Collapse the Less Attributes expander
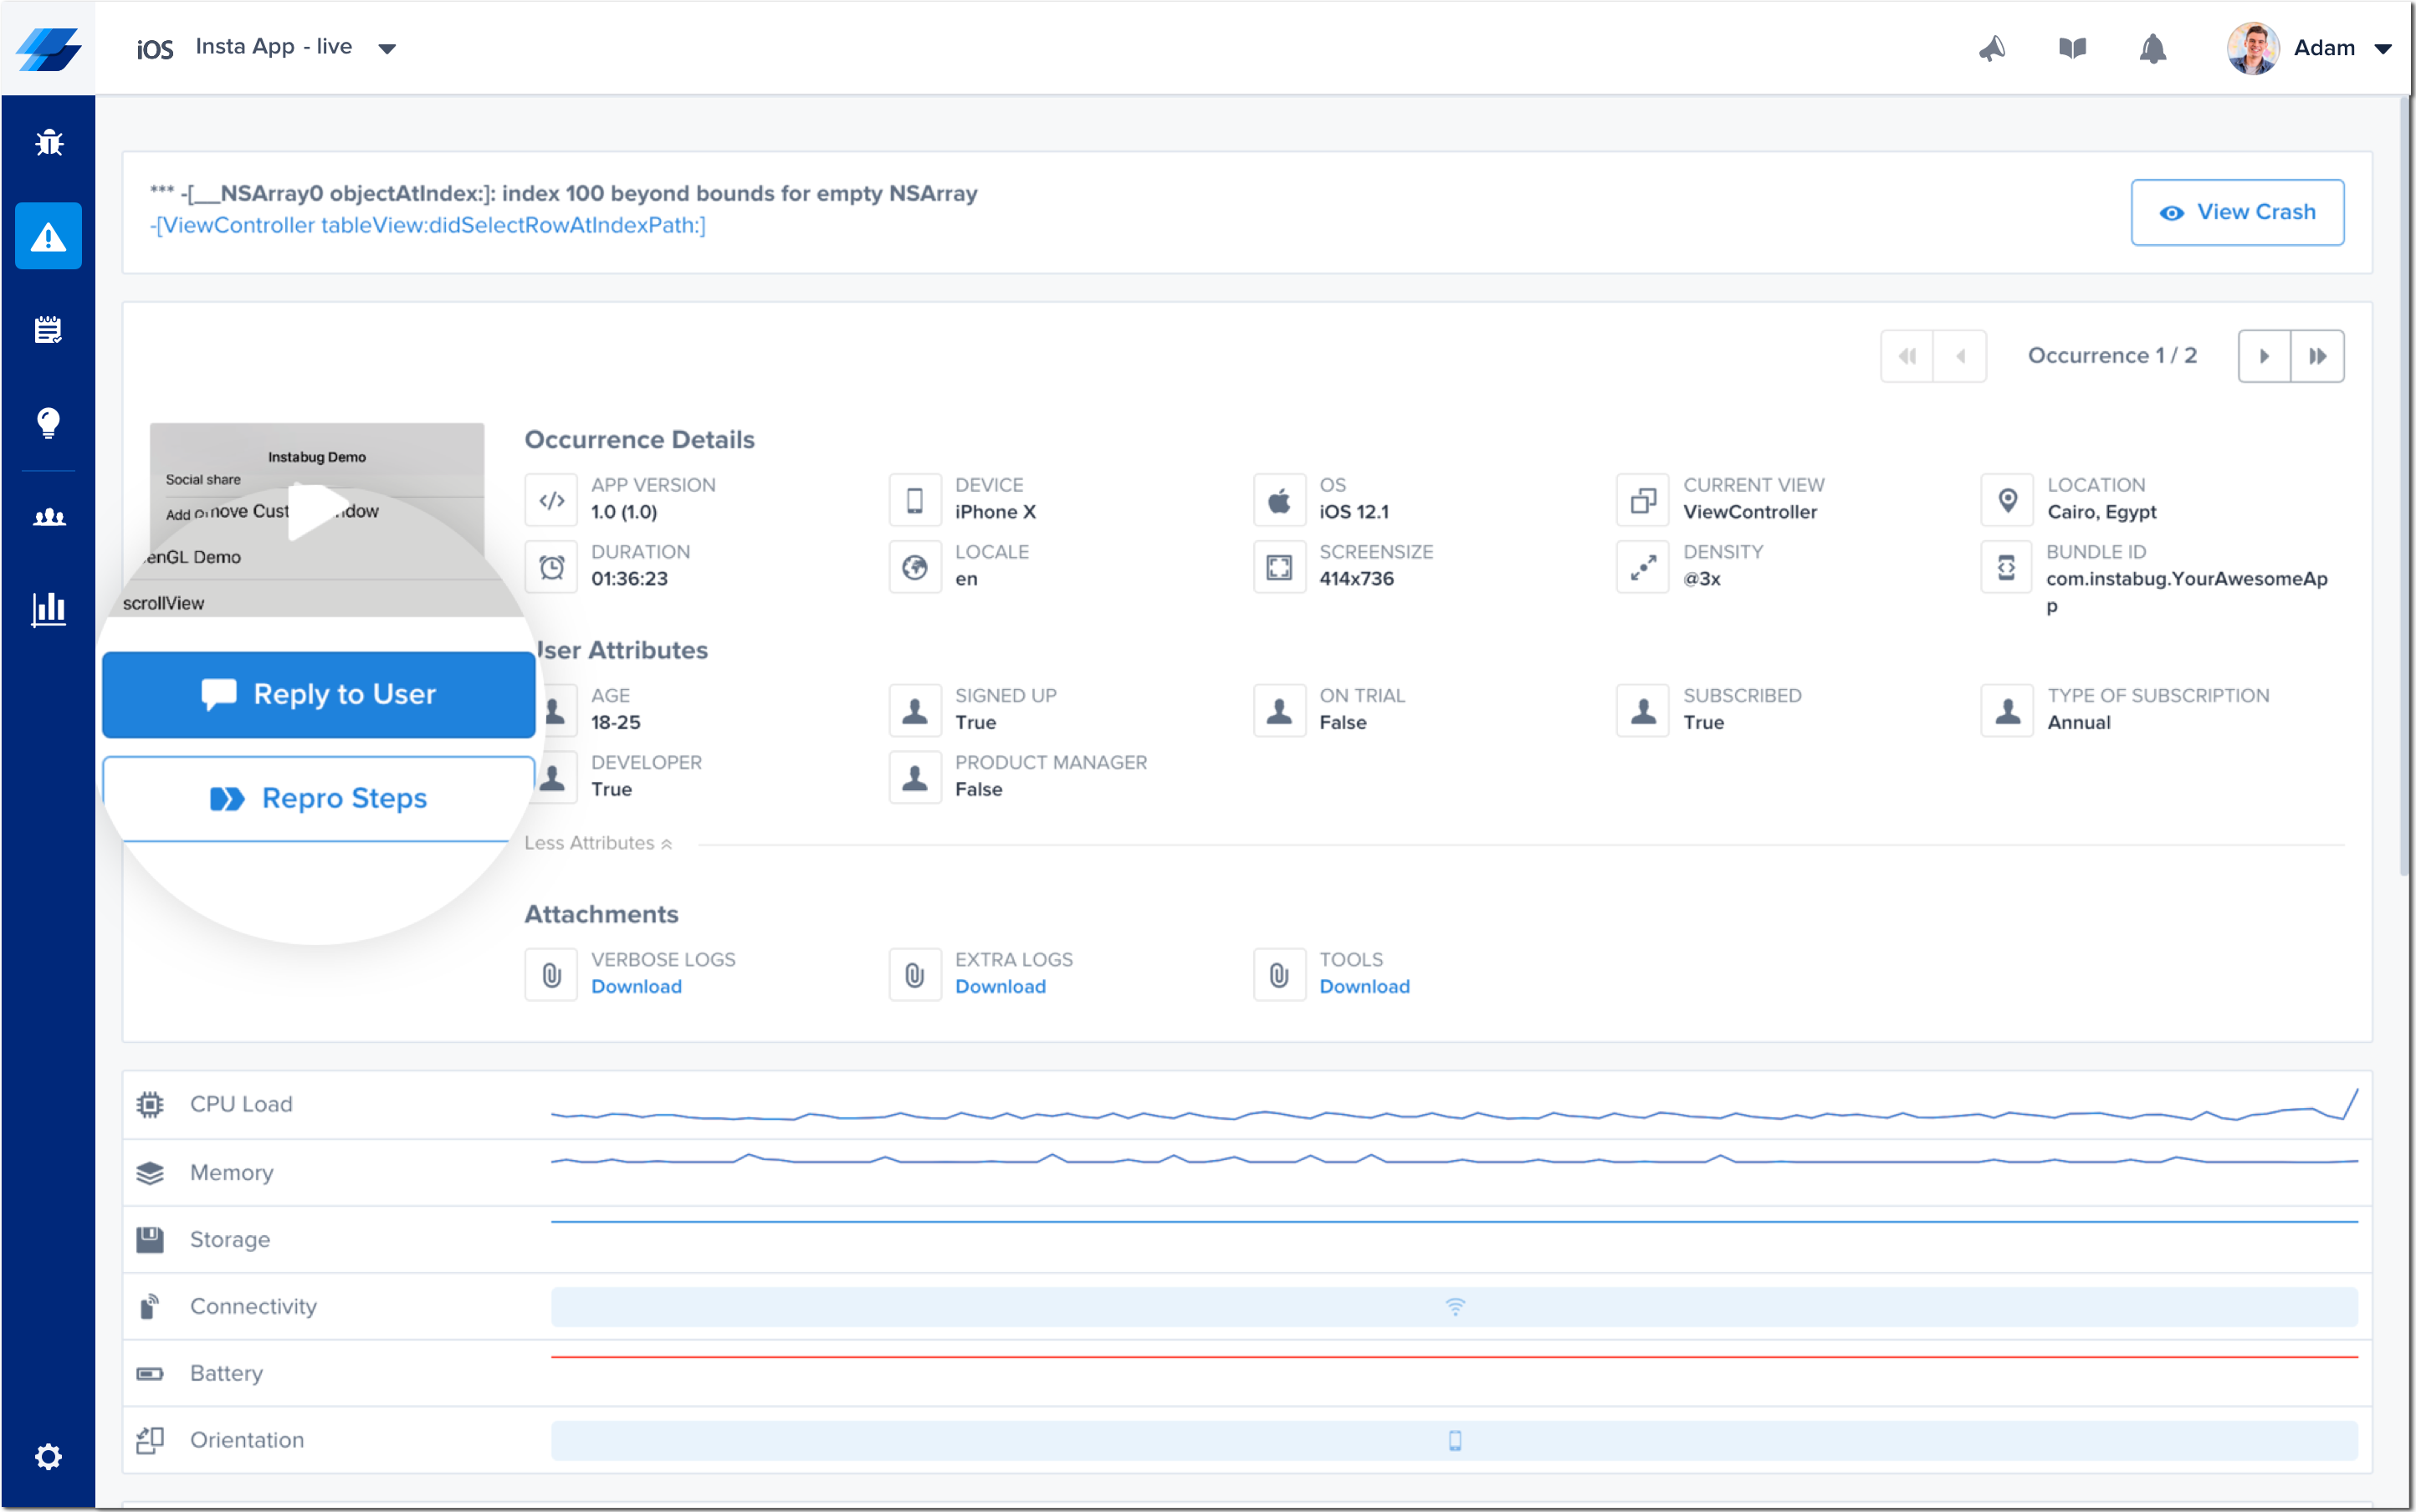2416x1512 pixels. (x=598, y=843)
